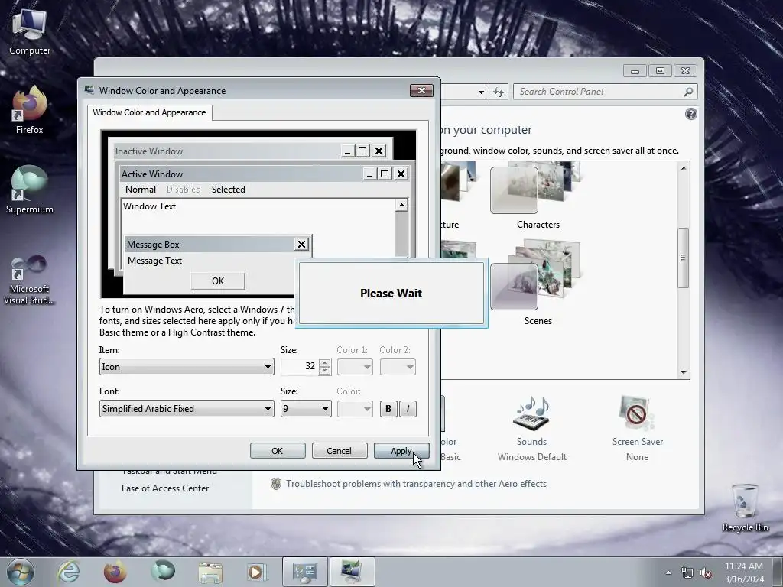Viewport: 783px width, 587px height.
Task: Toggle Italic font style button
Action: tap(408, 409)
